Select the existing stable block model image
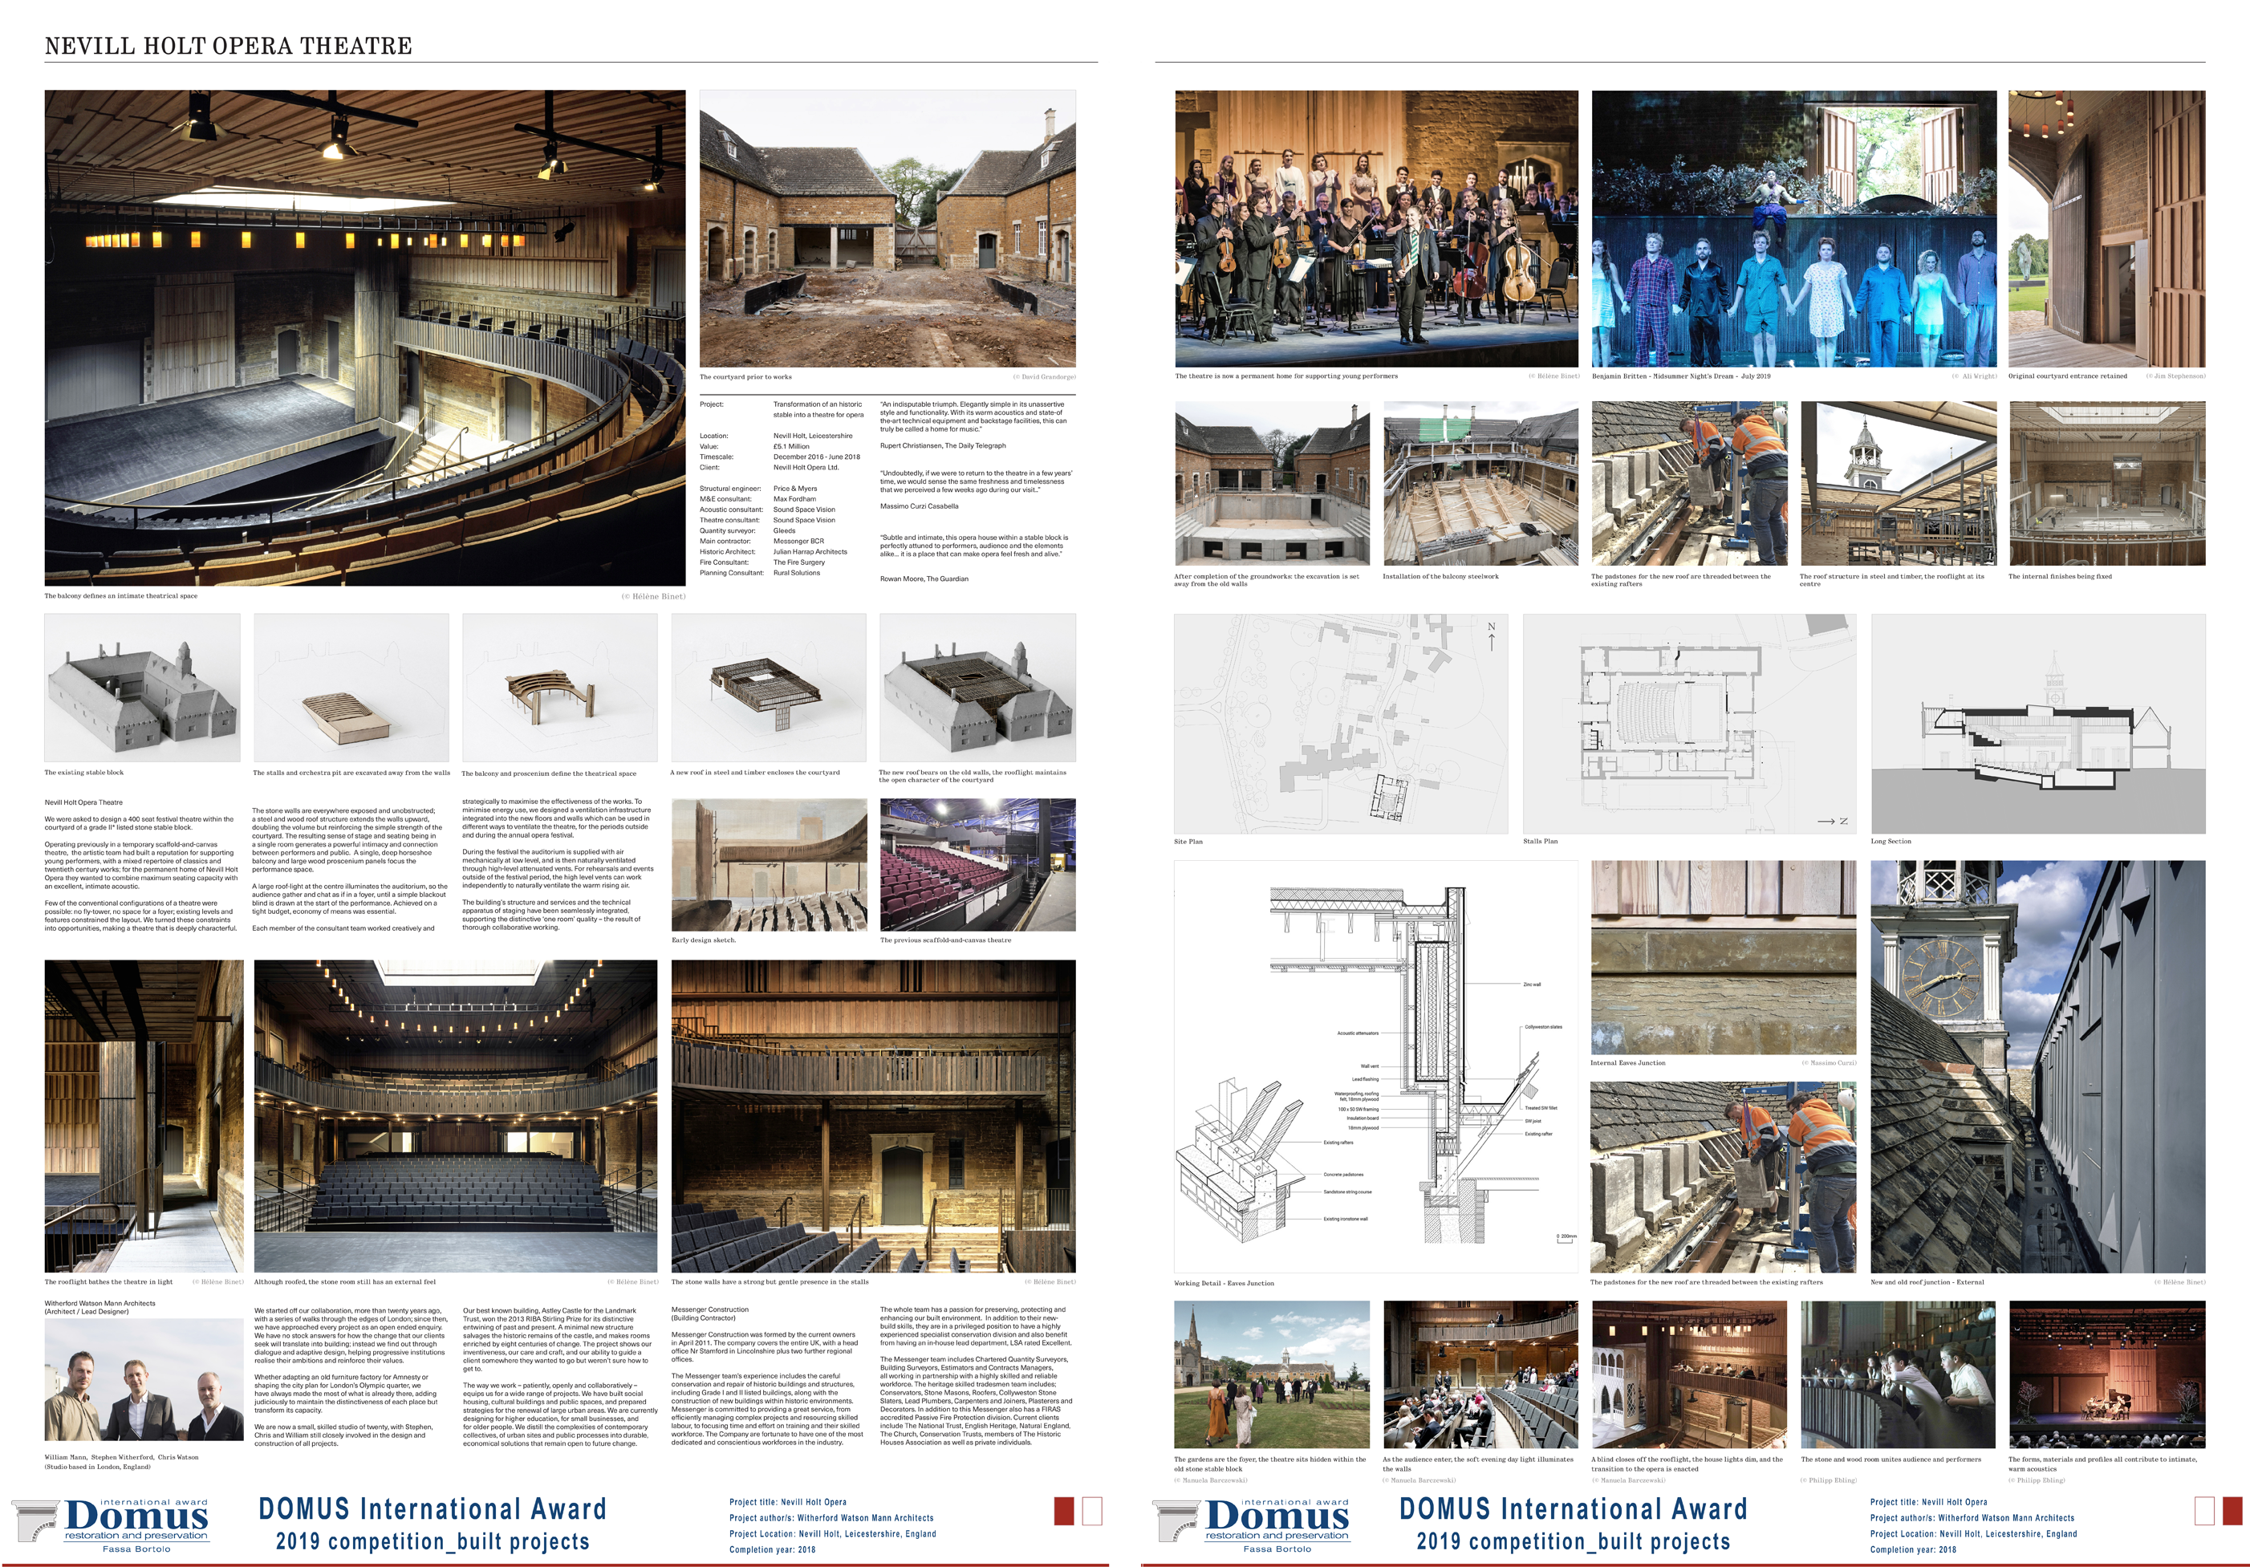 coord(142,687)
